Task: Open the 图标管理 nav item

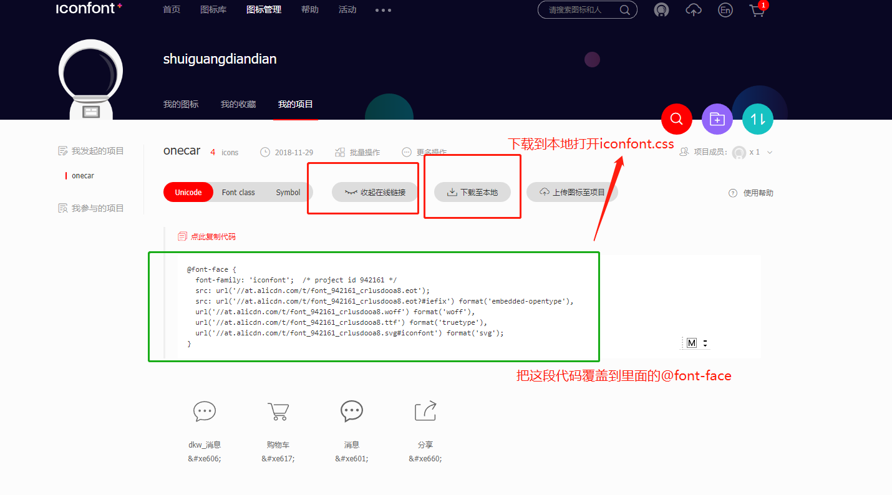Action: point(264,9)
